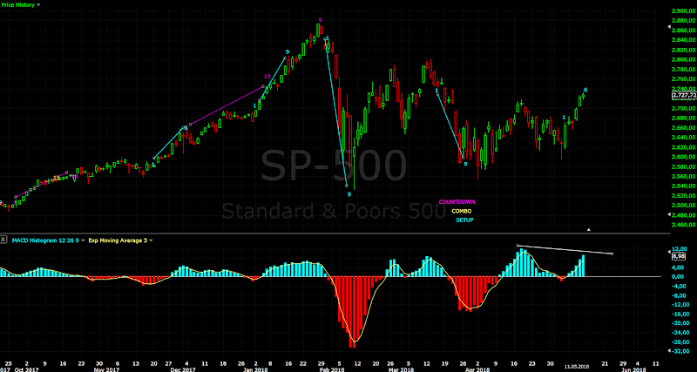Click the magenta 9 countdown at January peak

(x=320, y=20)
